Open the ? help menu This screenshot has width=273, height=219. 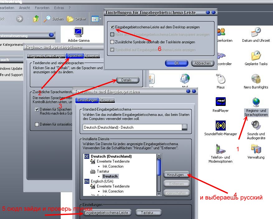[70, 8]
